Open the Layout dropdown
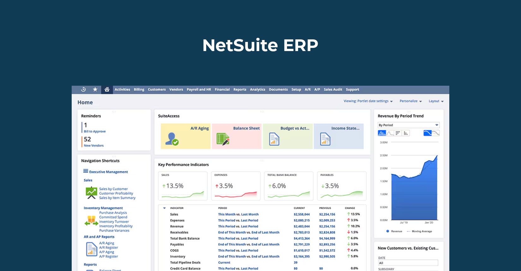521x271 pixels. point(436,101)
